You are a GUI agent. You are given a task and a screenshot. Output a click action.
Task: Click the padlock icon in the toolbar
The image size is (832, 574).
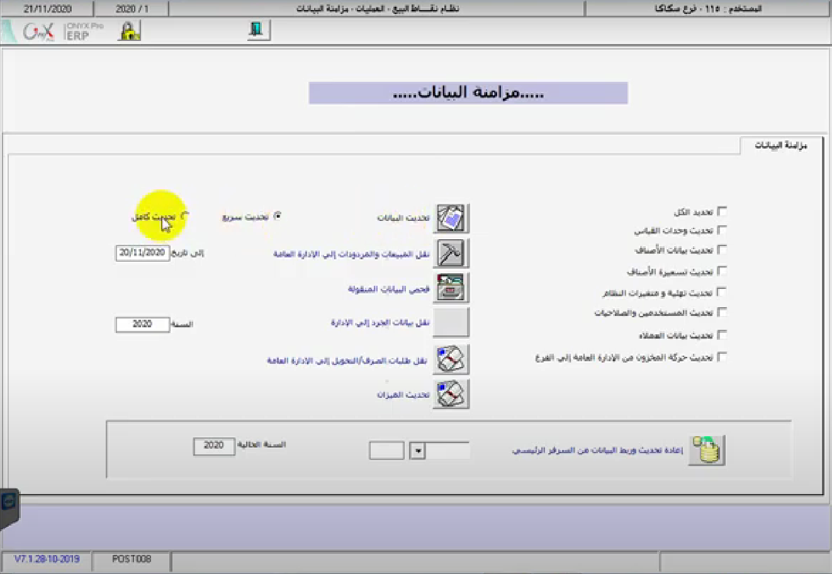pyautogui.click(x=129, y=31)
